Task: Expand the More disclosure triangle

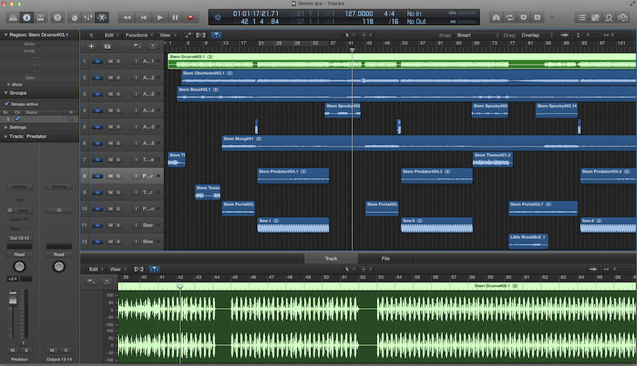Action: [9, 84]
